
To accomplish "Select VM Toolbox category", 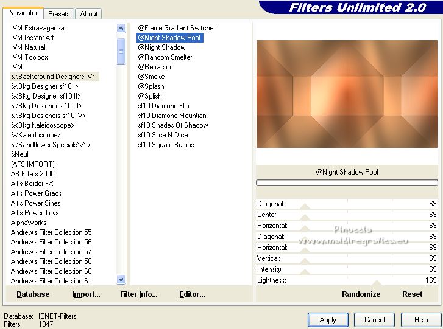I will pyautogui.click(x=30, y=57).
